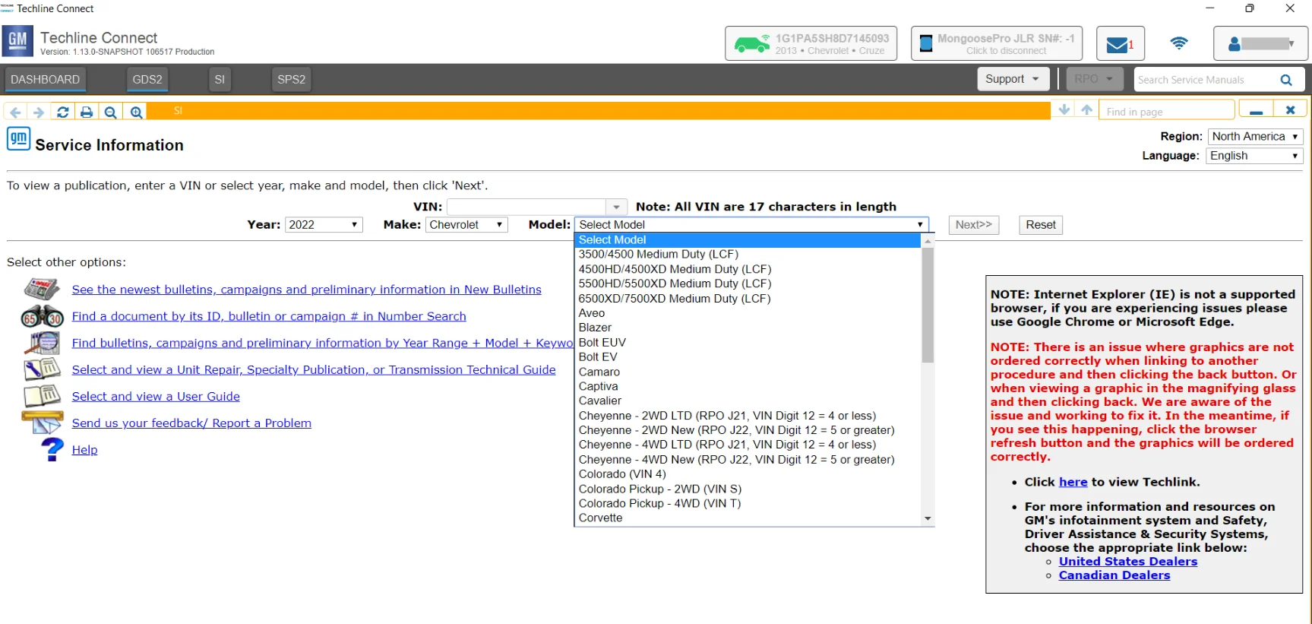
Task: Click the find next down arrow
Action: 1064,110
